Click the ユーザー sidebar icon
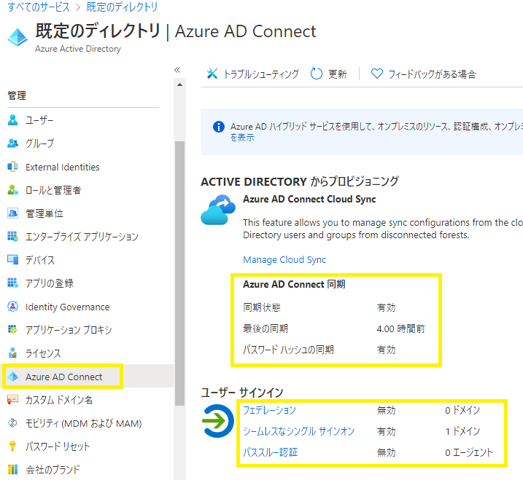This screenshot has width=523, height=480. point(12,120)
